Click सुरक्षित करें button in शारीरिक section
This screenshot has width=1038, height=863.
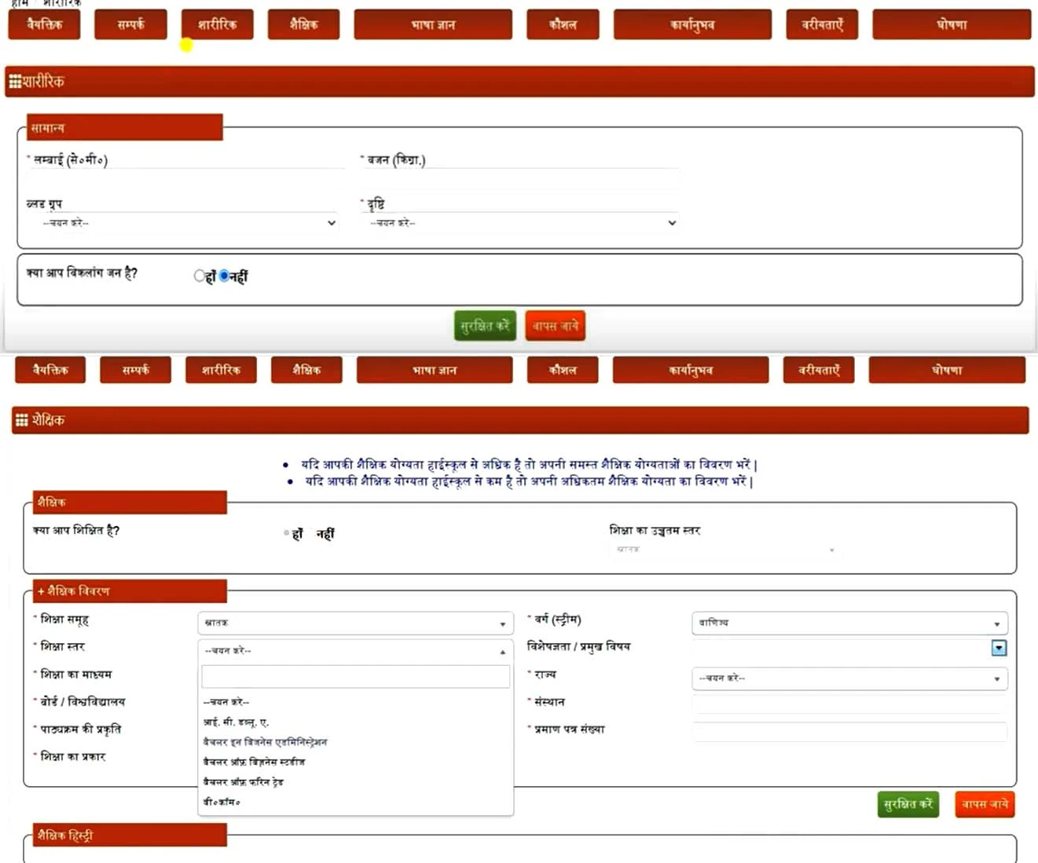[x=485, y=326]
